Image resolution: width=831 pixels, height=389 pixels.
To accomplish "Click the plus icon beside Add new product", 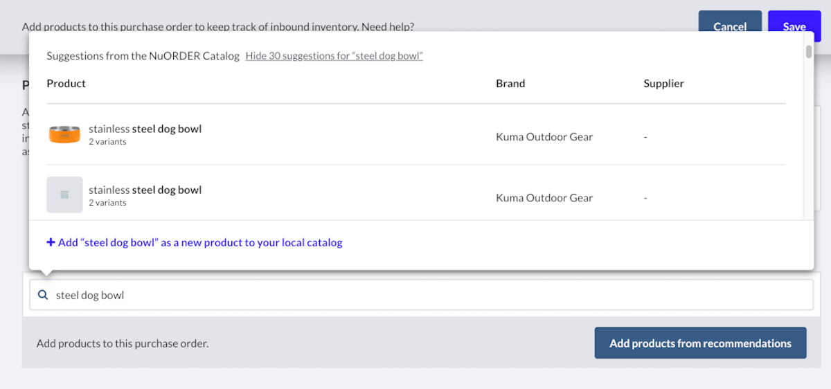I will pyautogui.click(x=51, y=242).
